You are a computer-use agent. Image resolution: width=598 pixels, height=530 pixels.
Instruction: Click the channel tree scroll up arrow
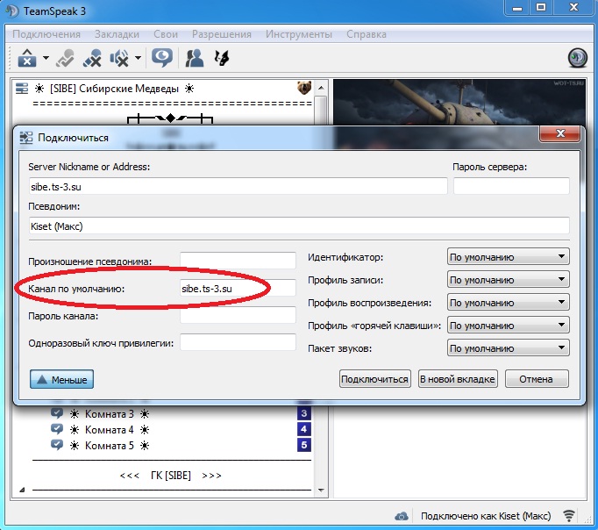(321, 88)
